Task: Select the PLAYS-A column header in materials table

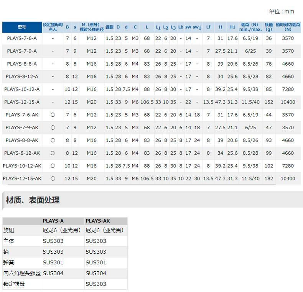Action: (53, 221)
